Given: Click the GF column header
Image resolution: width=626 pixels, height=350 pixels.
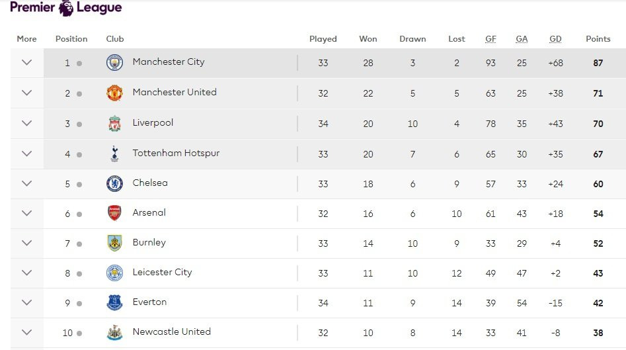Looking at the screenshot, I should point(490,39).
